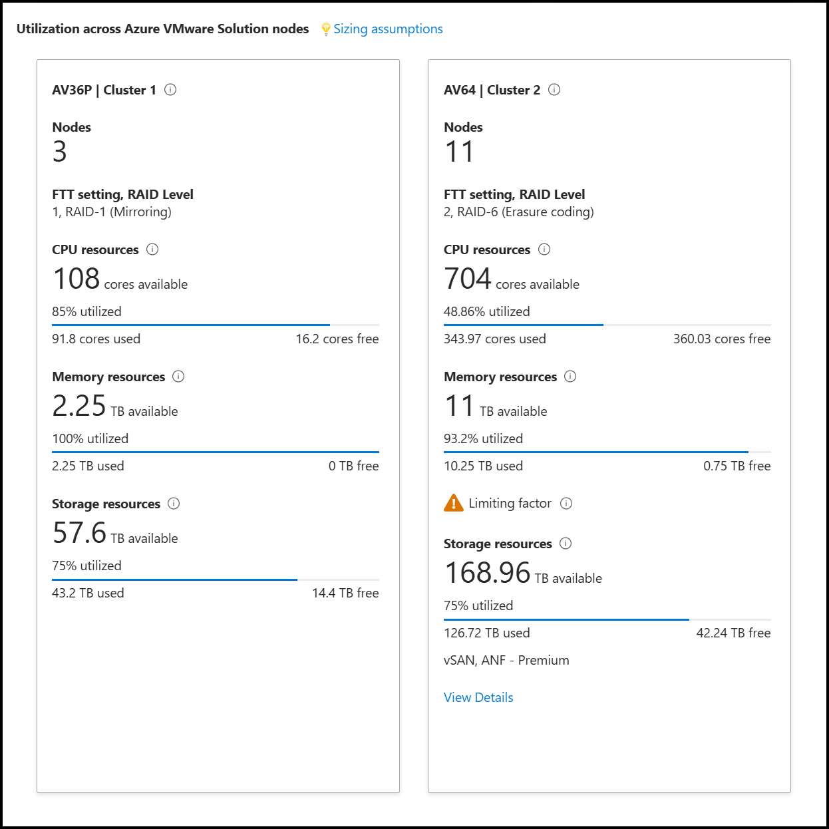The width and height of the screenshot is (829, 829).
Task: Click '0 TB free' value
Action: pyautogui.click(x=353, y=466)
